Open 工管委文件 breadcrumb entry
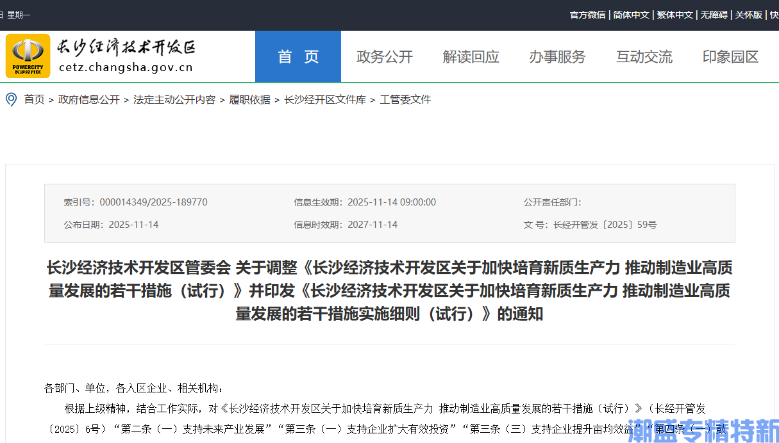The width and height of the screenshot is (779, 443). 405,99
